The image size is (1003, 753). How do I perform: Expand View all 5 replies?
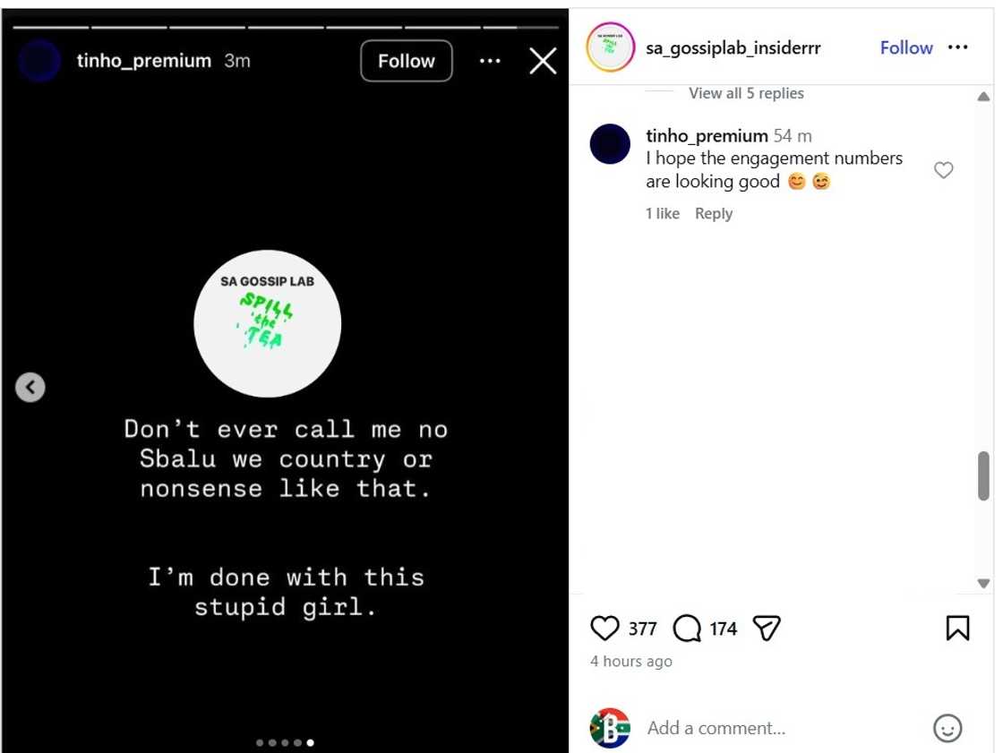coord(746,93)
